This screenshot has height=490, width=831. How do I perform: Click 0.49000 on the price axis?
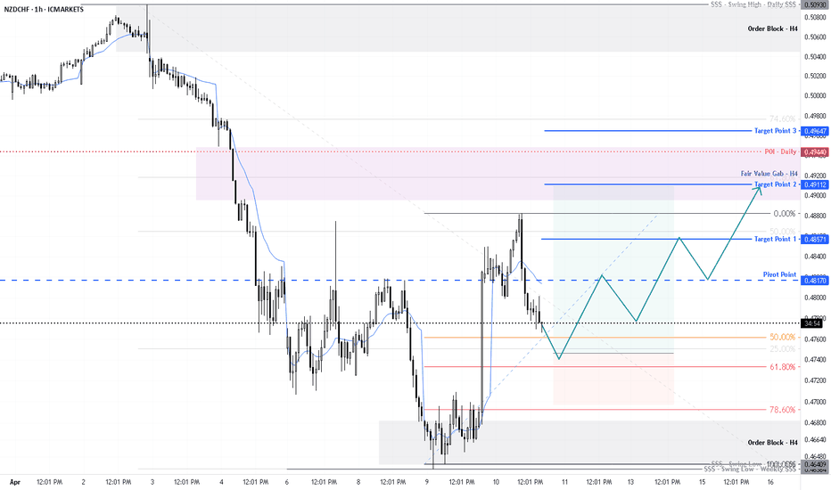point(815,195)
